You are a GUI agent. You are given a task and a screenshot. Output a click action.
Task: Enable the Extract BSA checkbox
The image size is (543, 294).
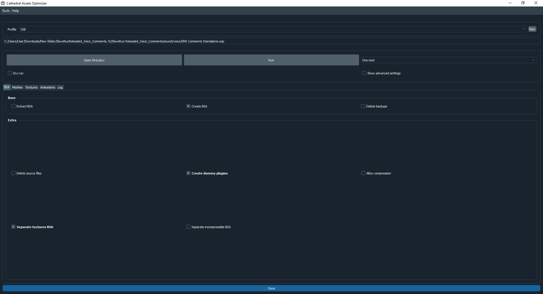(x=13, y=106)
